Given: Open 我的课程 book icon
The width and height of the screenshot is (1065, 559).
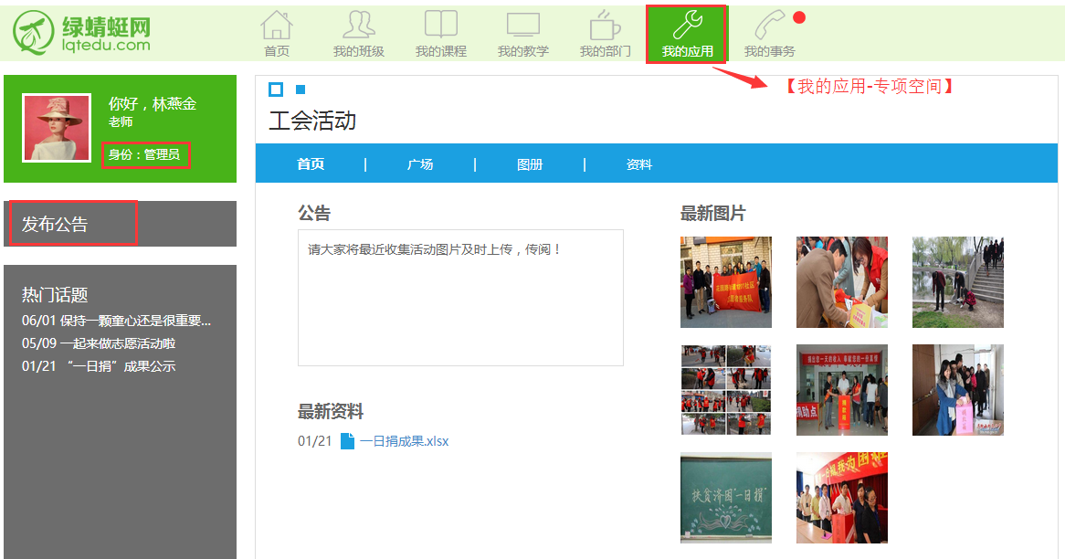Looking at the screenshot, I should (441, 25).
